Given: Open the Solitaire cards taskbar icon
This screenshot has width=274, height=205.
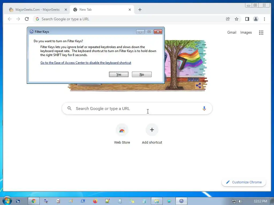Looking at the screenshot, I should coord(58,201).
